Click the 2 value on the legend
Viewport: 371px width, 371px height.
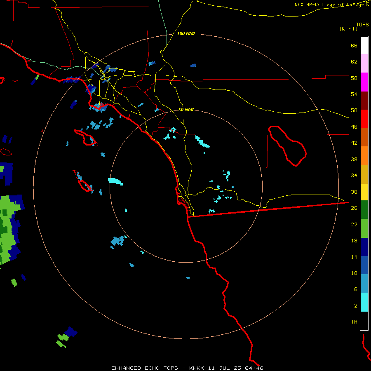point(355,306)
